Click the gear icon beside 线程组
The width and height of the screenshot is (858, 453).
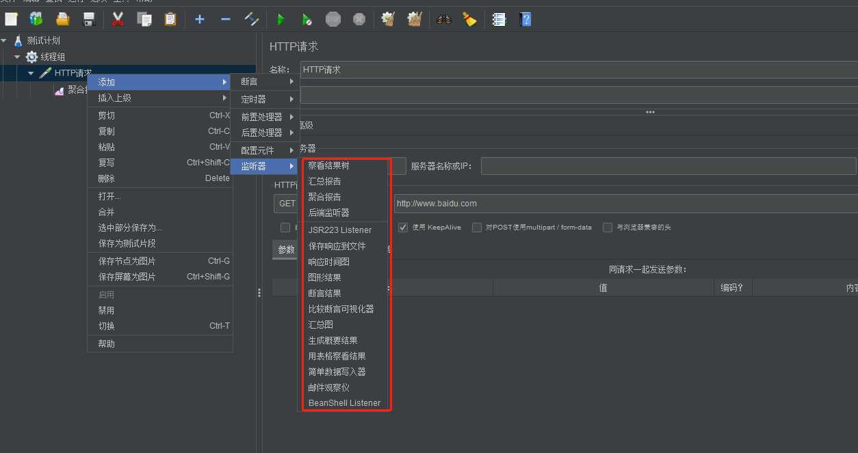[x=31, y=57]
